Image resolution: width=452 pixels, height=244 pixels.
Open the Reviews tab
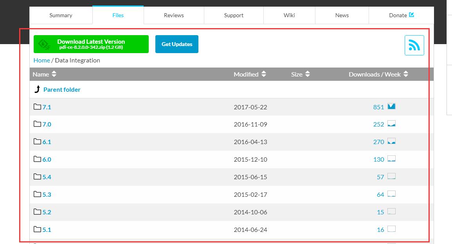pyautogui.click(x=174, y=15)
